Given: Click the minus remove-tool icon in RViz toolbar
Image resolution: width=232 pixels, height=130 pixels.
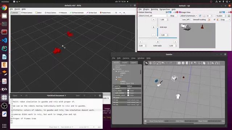Looking at the screenshot, I should (x=120, y=13).
